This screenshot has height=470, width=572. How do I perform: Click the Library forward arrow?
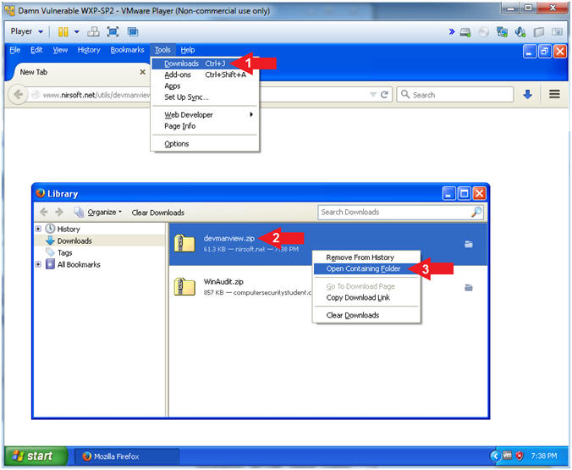click(59, 213)
